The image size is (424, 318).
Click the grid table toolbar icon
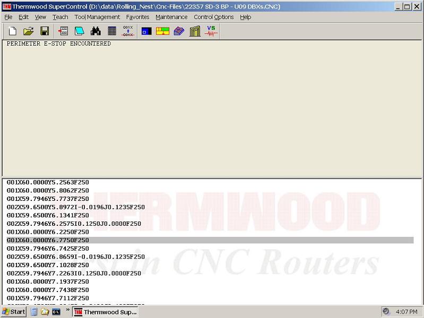pyautogui.click(x=112, y=31)
